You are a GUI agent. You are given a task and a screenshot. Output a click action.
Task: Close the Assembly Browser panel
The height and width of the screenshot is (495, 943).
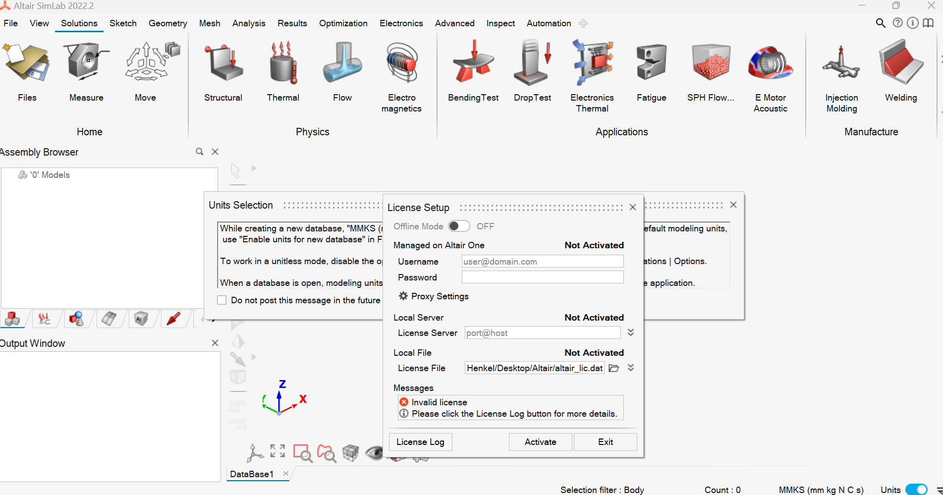pyautogui.click(x=215, y=152)
